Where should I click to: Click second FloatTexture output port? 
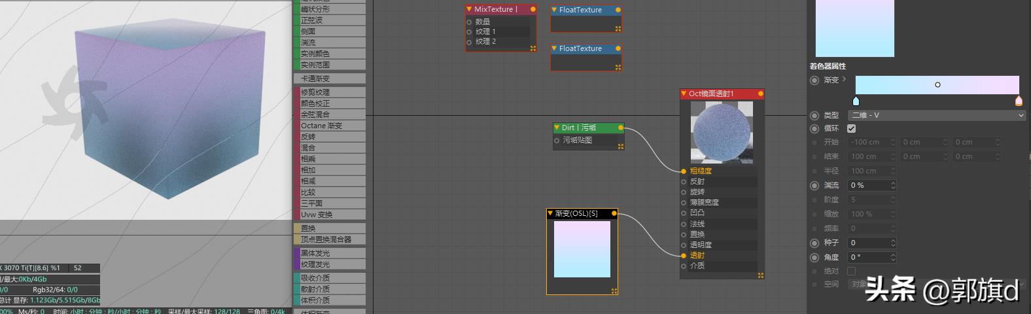[x=618, y=48]
